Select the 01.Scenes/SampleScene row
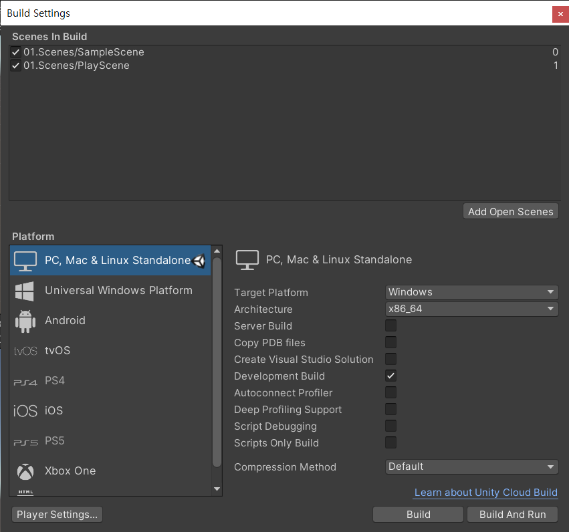The width and height of the screenshot is (569, 532). click(x=285, y=52)
